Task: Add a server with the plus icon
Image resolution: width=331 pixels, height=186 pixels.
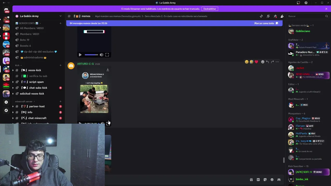Action: click(6, 102)
